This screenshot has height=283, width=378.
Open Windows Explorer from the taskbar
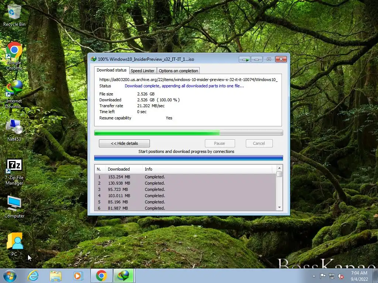click(56, 276)
